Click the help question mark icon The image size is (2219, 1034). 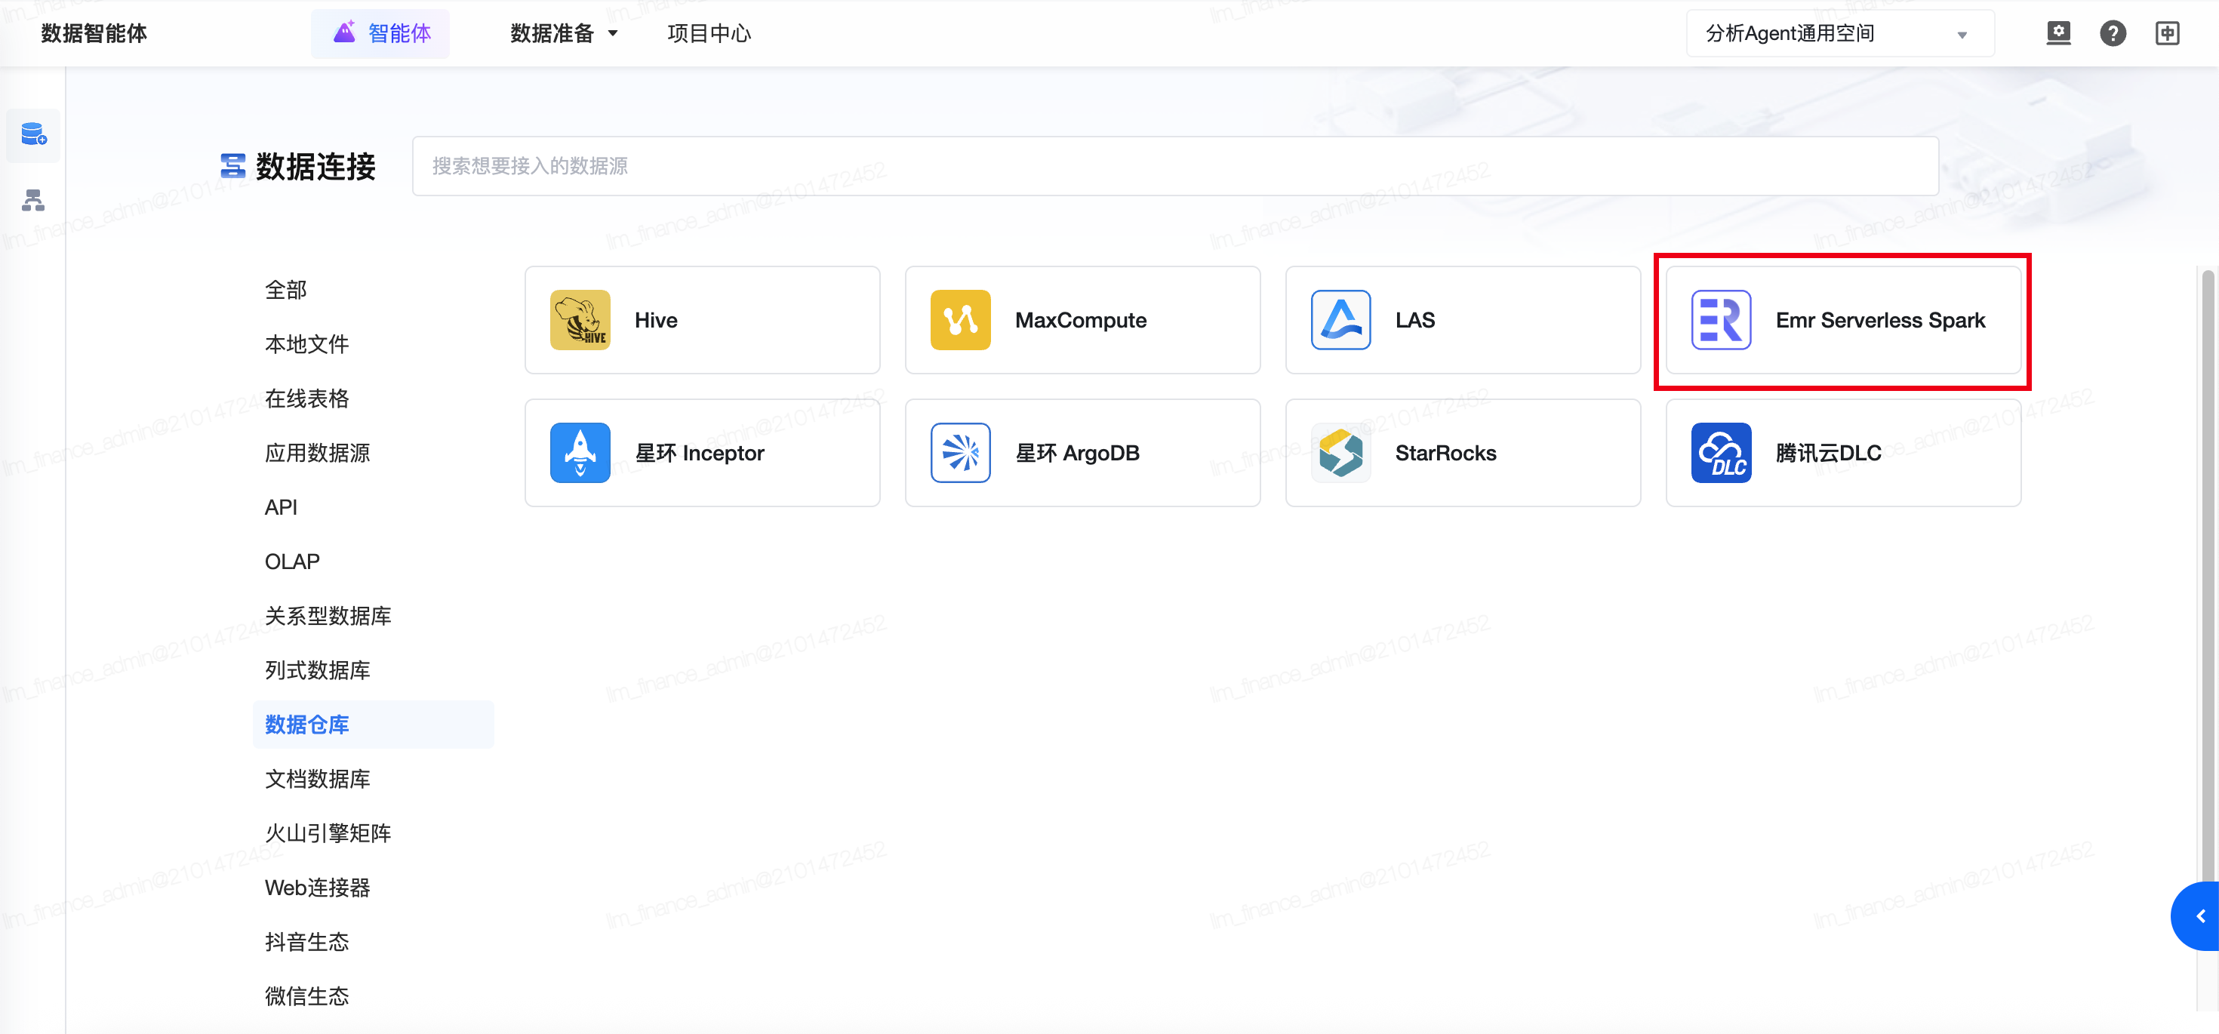2112,34
